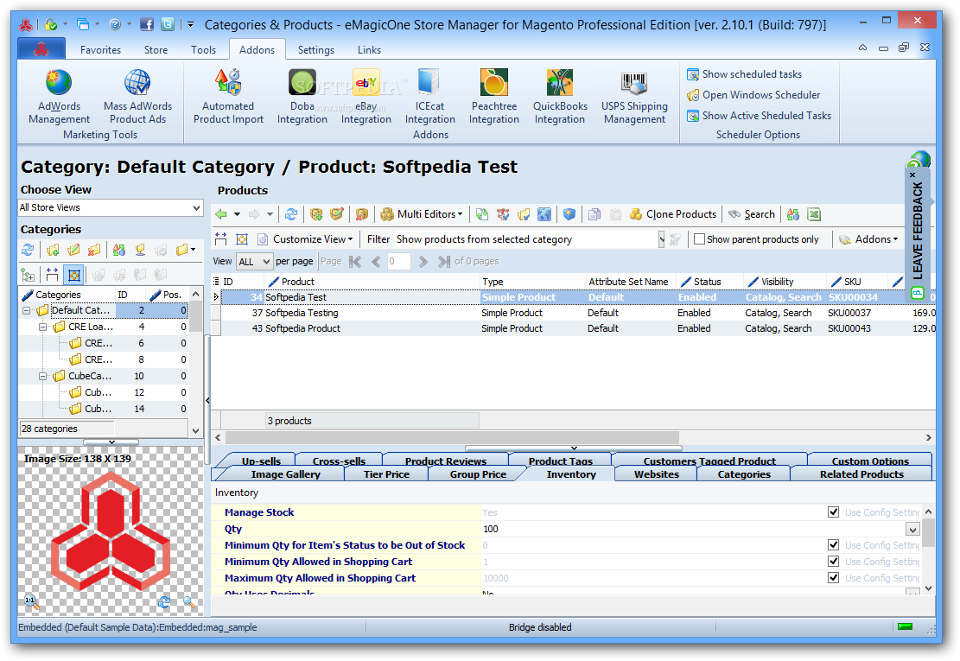
Task: Uncheck Use Config Settings for Manage Stock
Action: pyautogui.click(x=833, y=512)
